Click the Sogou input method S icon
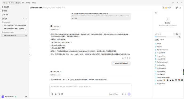184x99 pixels. point(164,80)
